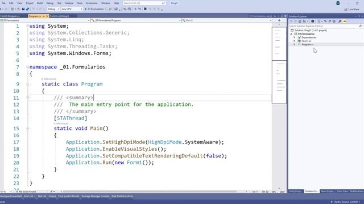The width and height of the screenshot is (364, 204).
Task: Collapse the Main() method block
Action: pyautogui.click(x=28, y=129)
